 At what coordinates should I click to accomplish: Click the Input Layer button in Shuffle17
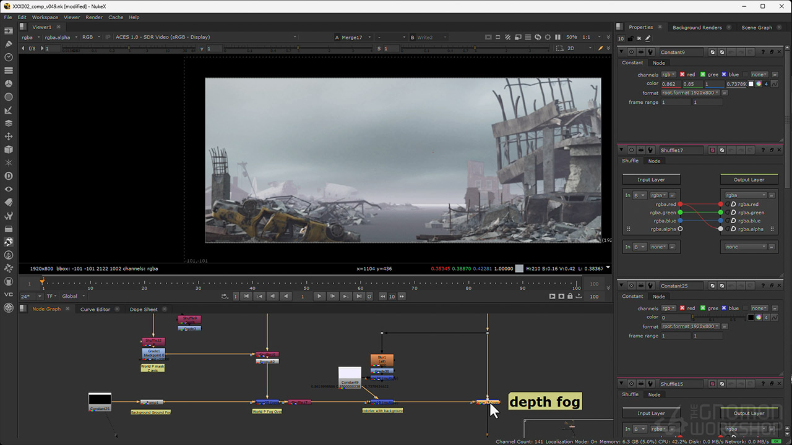(x=651, y=180)
